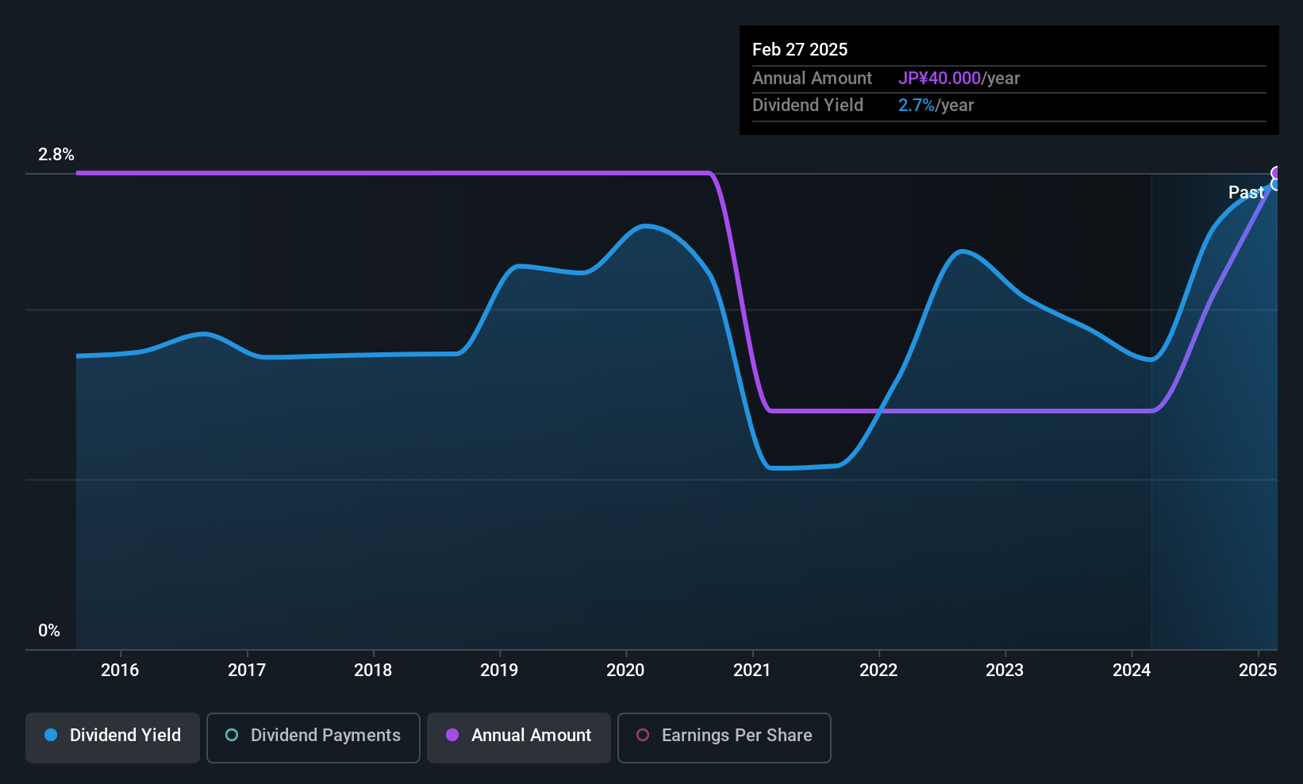Viewport: 1303px width, 784px height.
Task: Click the 2.8% y-axis label
Action: [x=56, y=155]
